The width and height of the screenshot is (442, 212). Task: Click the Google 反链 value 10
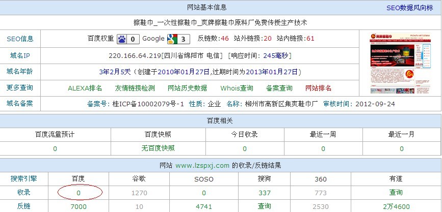[x=139, y=206]
